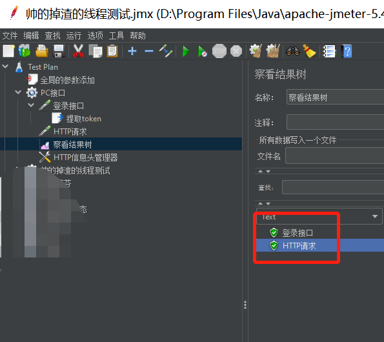Collapse the 登录接口 sampler node
The width and height of the screenshot is (384, 342).
(31, 105)
